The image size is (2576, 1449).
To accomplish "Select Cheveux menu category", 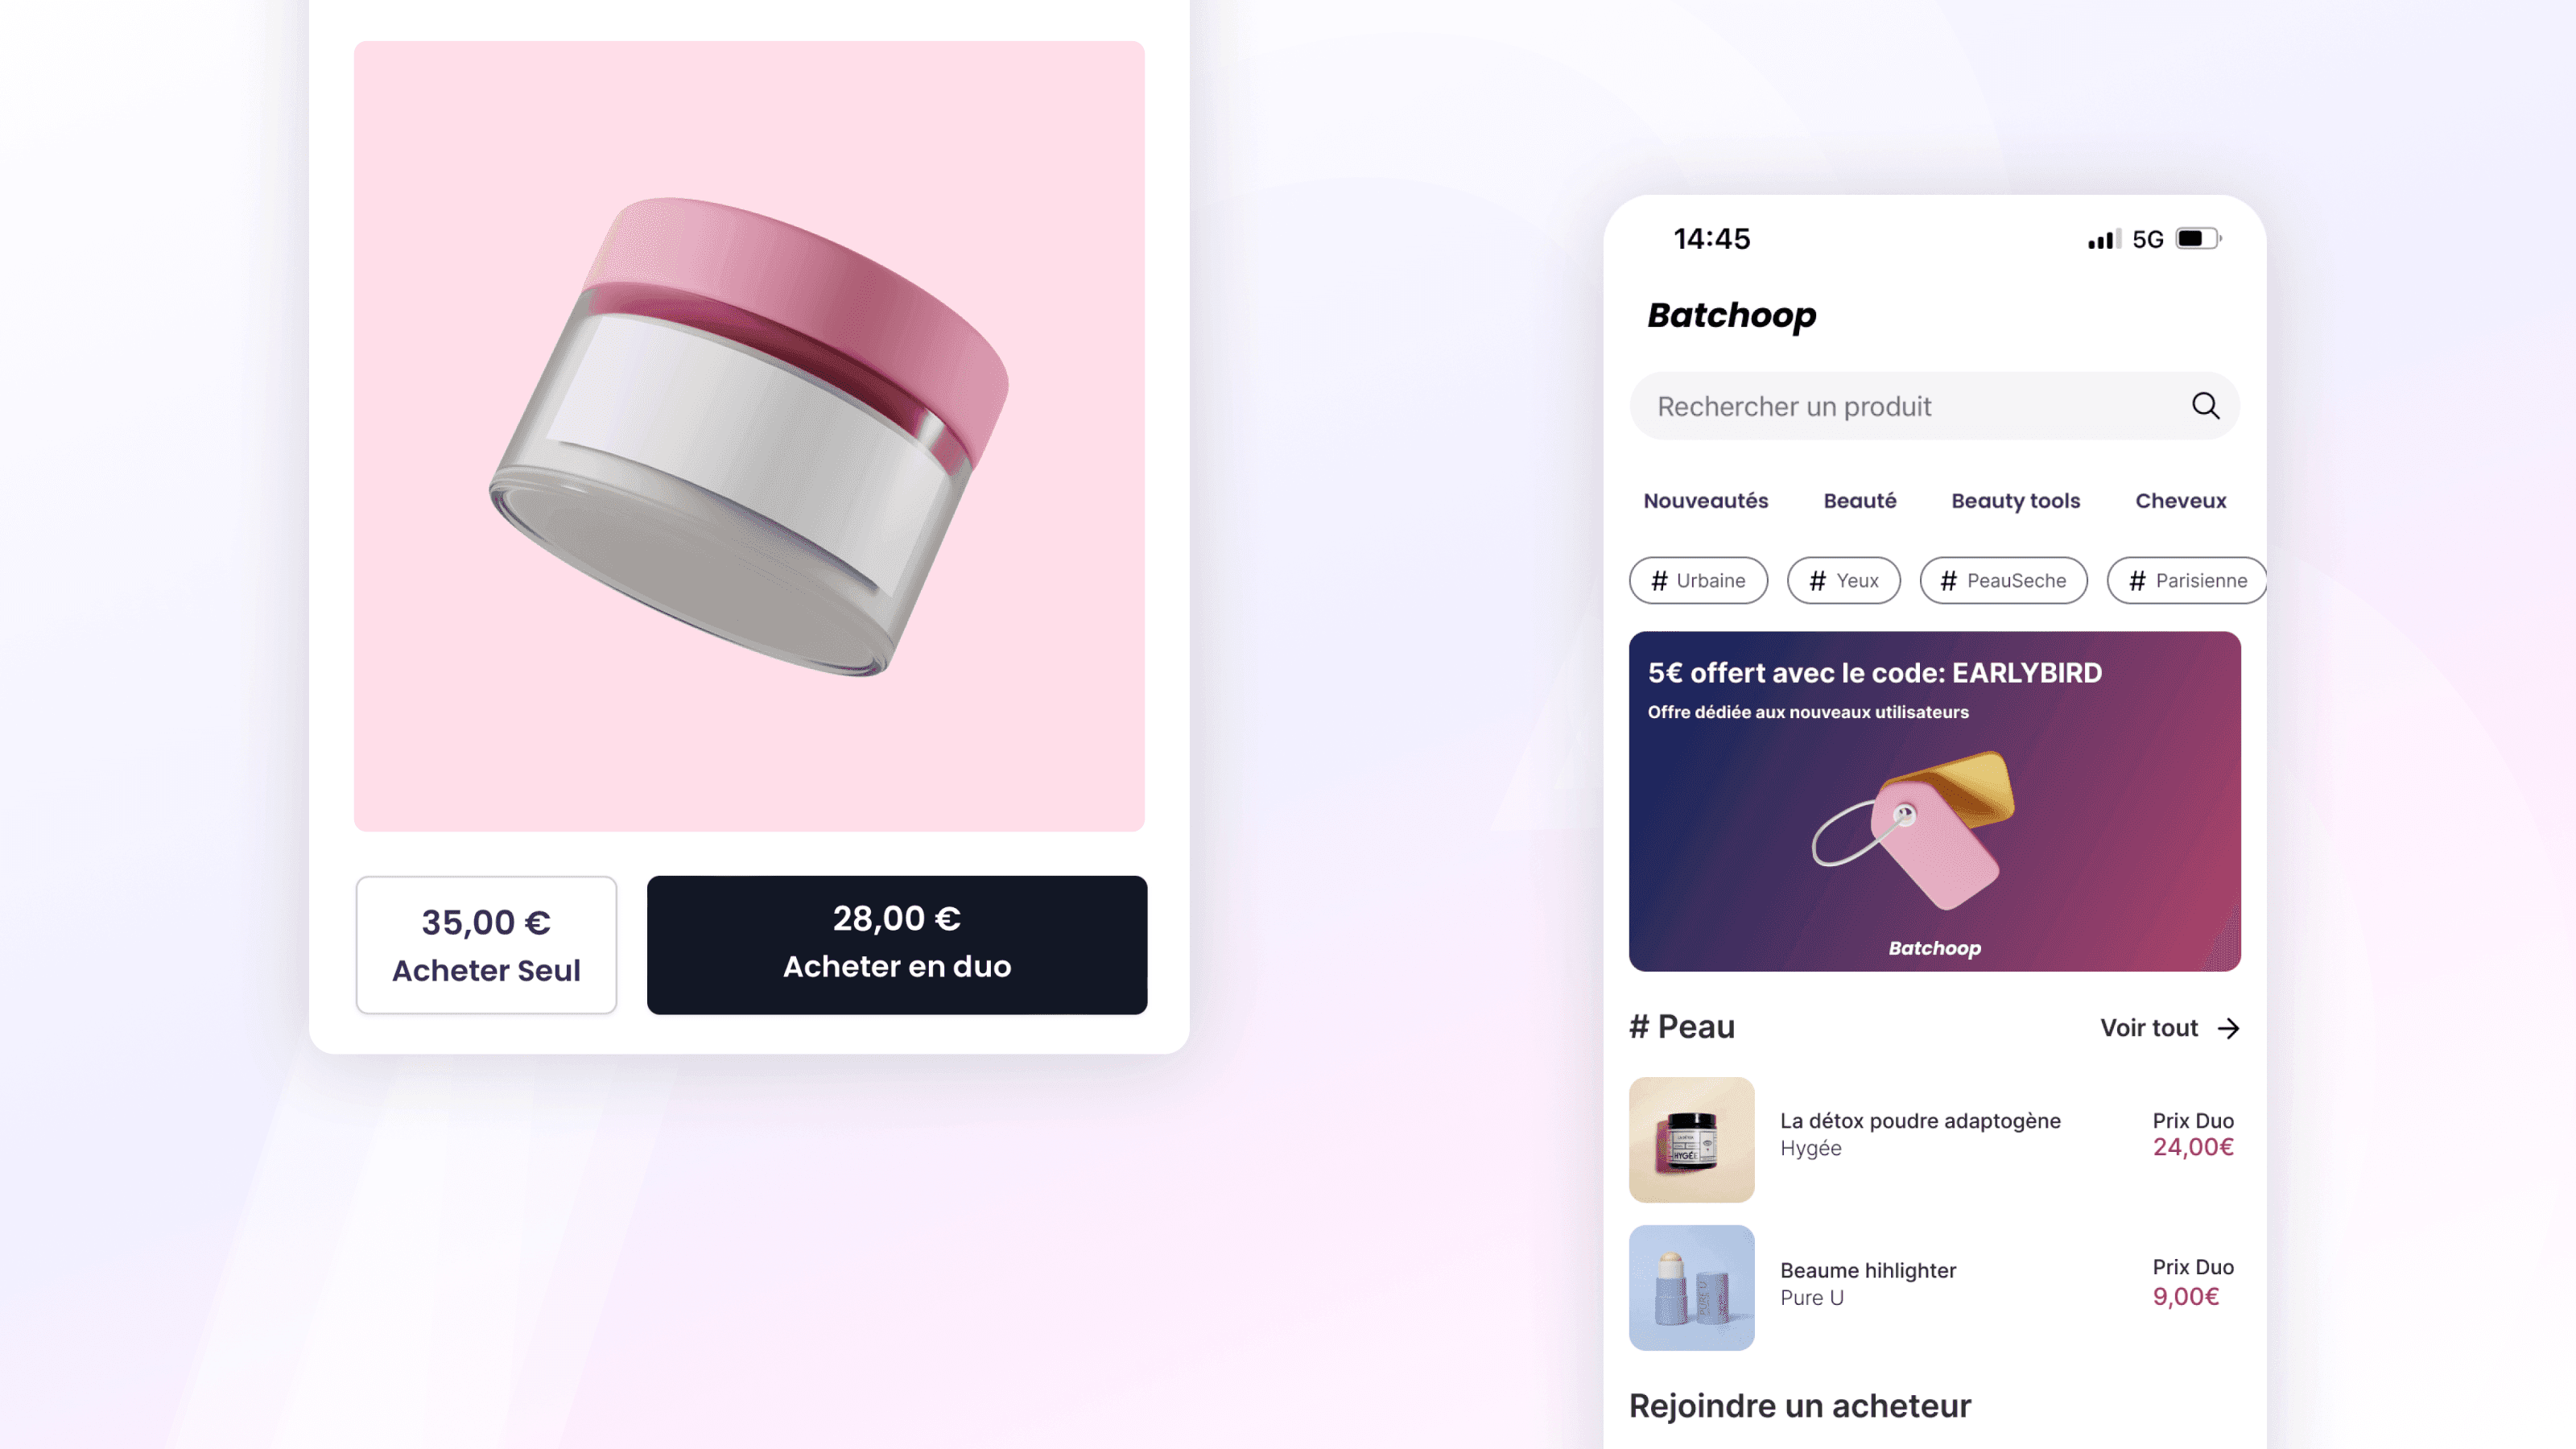I will (x=2180, y=501).
